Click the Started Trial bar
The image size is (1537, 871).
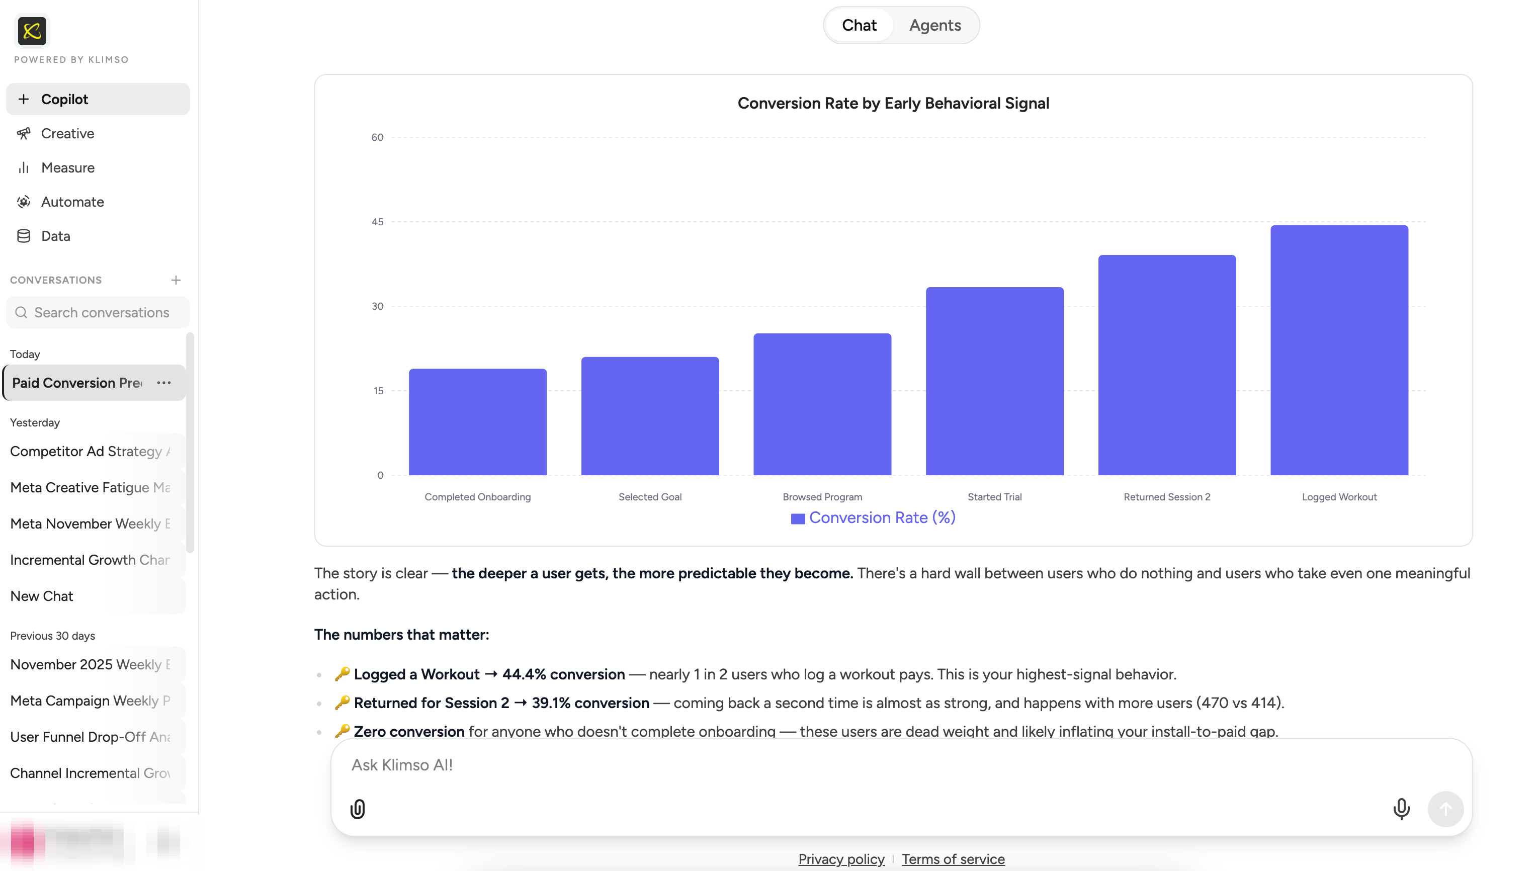994,381
